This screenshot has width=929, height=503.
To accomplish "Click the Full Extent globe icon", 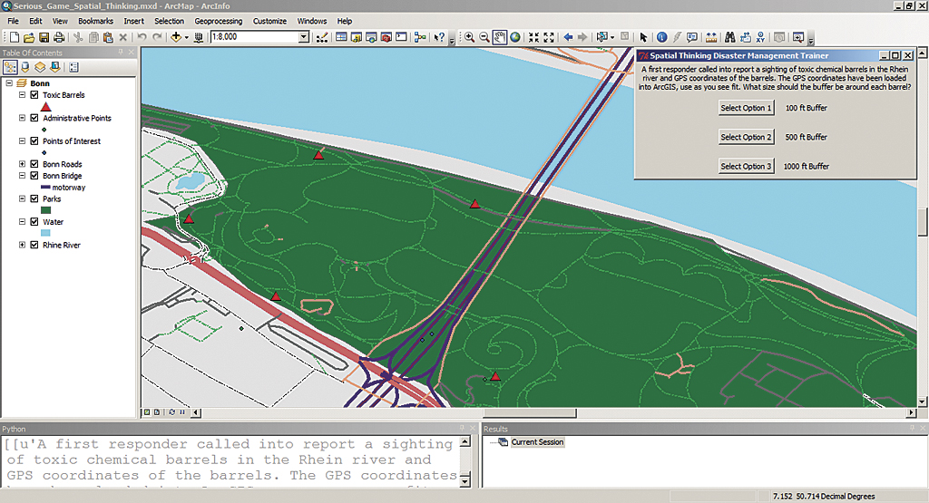I will [x=514, y=37].
